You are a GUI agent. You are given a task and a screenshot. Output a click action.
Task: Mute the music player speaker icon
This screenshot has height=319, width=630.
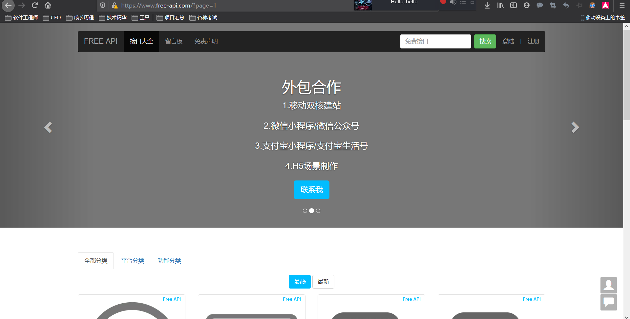[453, 2]
